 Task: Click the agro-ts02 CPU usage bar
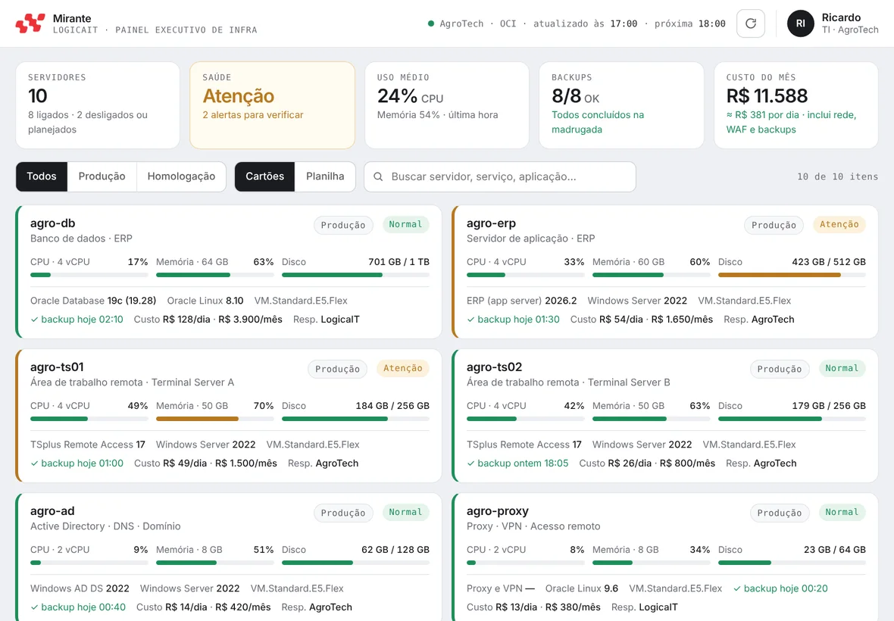tap(526, 420)
